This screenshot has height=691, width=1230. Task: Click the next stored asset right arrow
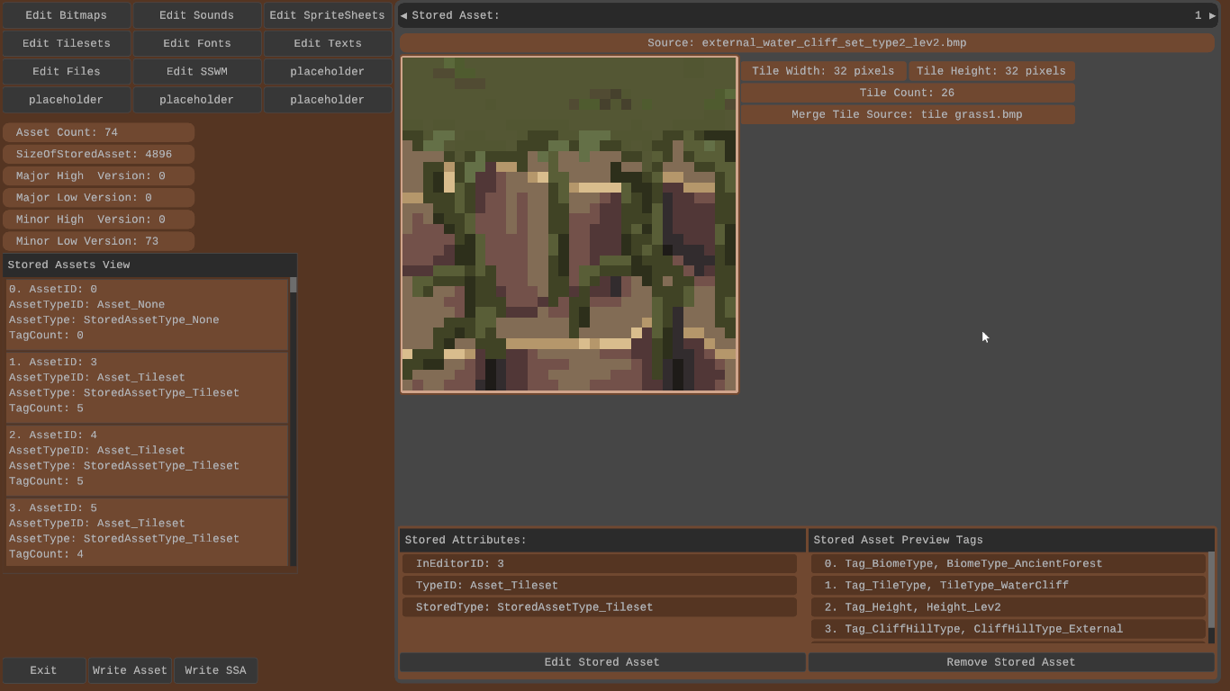click(1212, 15)
